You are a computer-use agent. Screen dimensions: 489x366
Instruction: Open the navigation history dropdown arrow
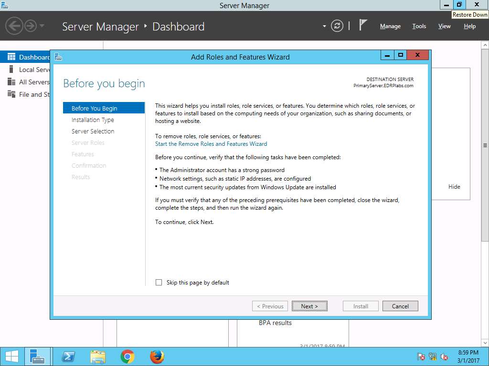click(x=42, y=26)
